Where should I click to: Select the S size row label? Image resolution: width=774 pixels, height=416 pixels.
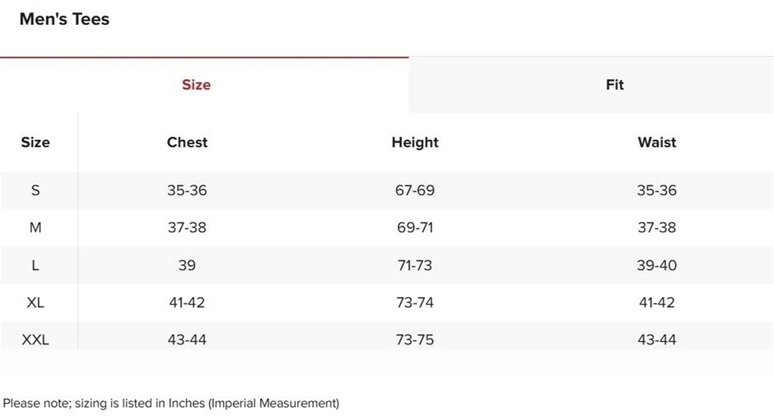35,190
